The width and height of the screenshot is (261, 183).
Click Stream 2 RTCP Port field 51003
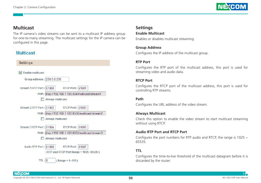click(x=83, y=108)
